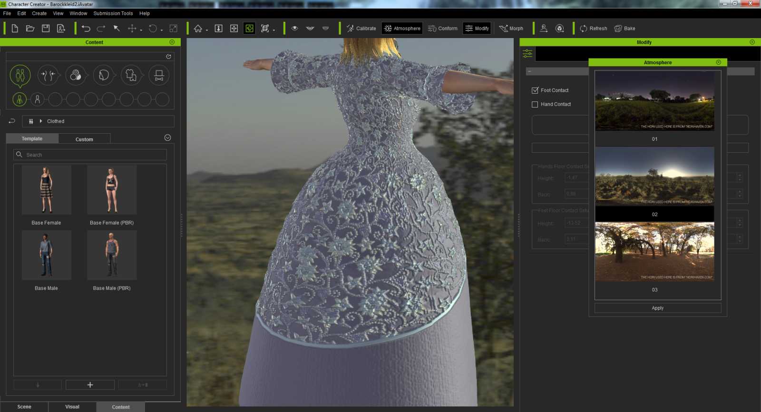Open the Edit menu

[21, 13]
